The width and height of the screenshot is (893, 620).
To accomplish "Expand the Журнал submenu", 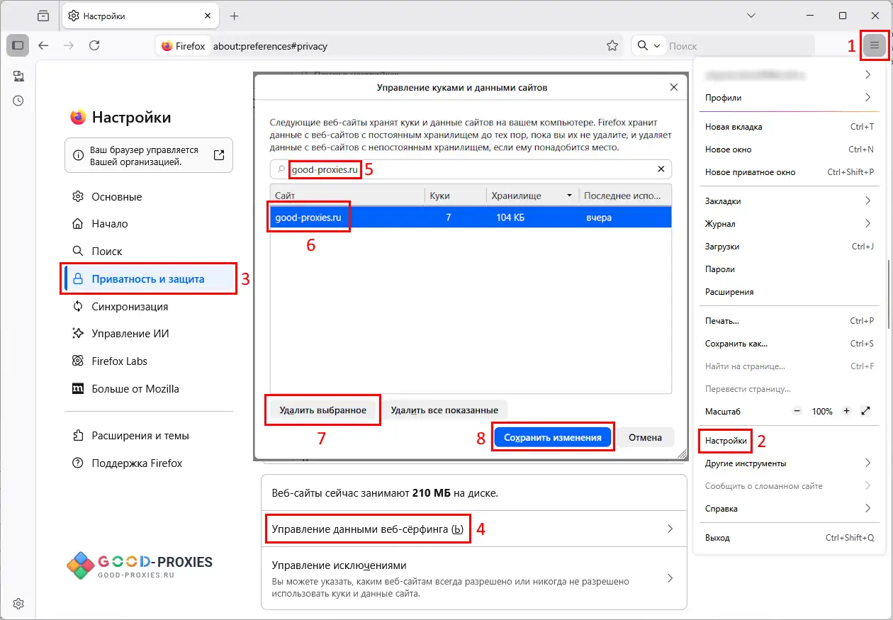I will pyautogui.click(x=790, y=224).
